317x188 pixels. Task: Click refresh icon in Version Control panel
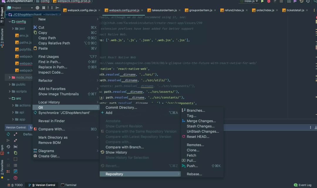pyautogui.click(x=8, y=134)
